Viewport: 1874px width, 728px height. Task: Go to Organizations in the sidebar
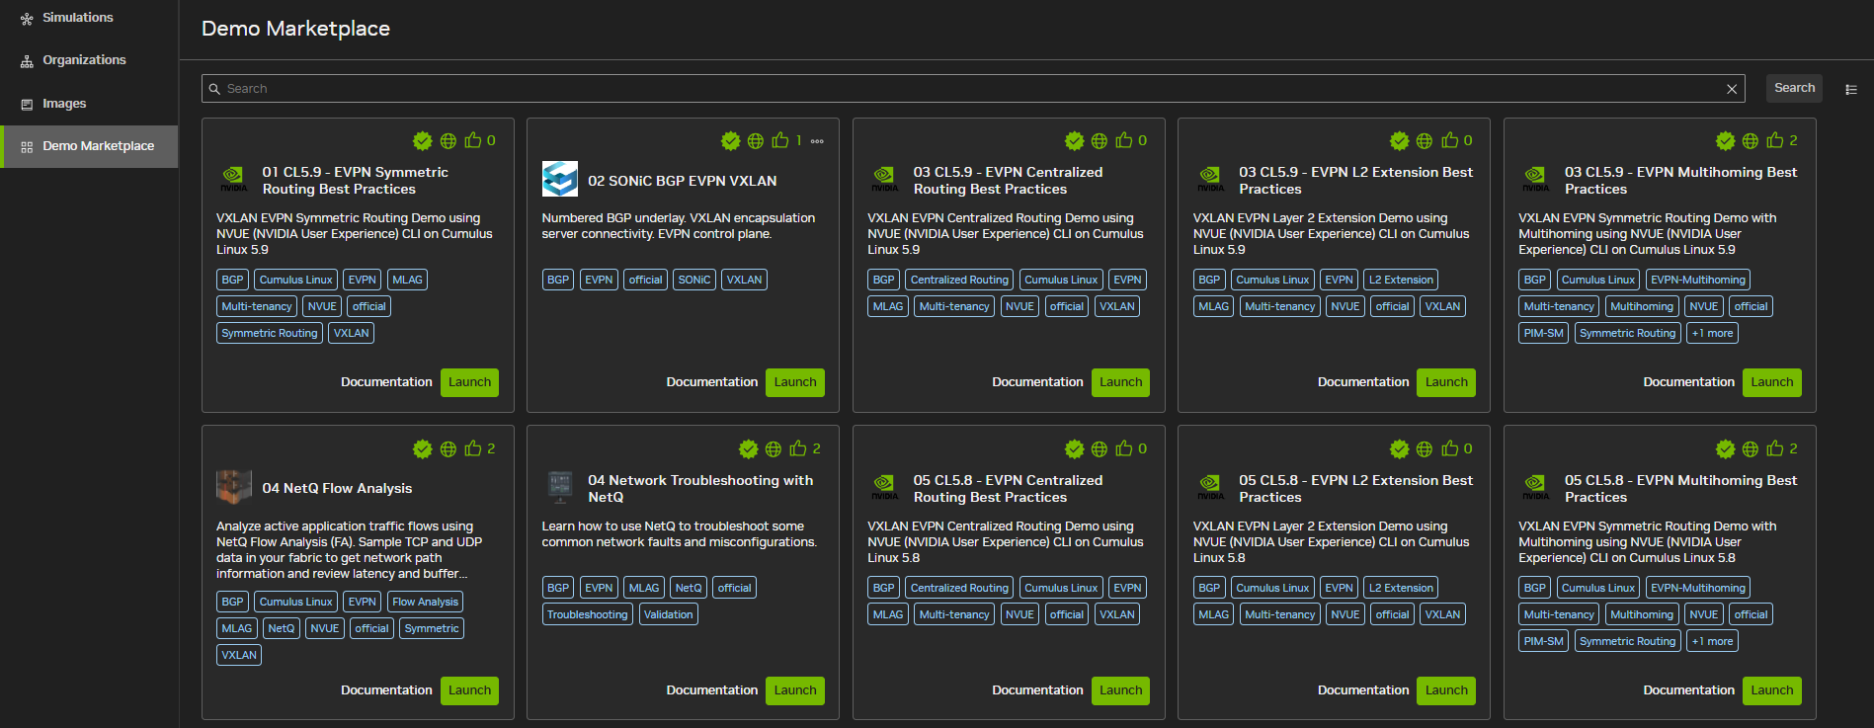tap(84, 60)
